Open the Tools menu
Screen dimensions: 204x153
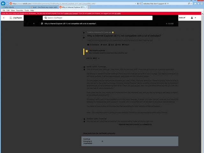click(x=27, y=11)
